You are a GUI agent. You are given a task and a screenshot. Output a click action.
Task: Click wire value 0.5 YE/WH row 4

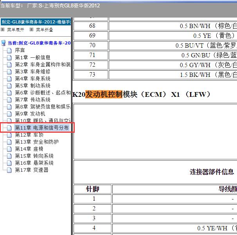coord(217,228)
